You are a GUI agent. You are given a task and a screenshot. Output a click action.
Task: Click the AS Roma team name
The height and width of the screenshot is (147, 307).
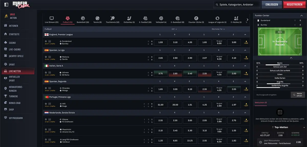(65, 75)
